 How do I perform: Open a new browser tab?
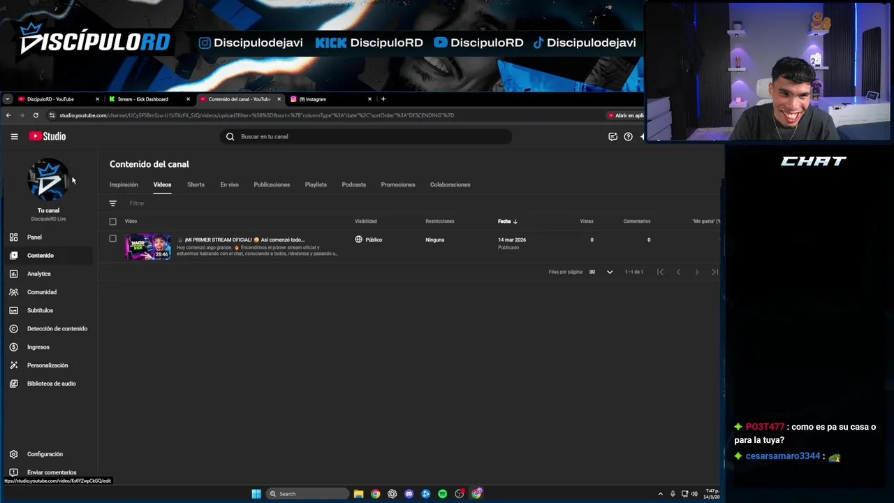coord(383,99)
